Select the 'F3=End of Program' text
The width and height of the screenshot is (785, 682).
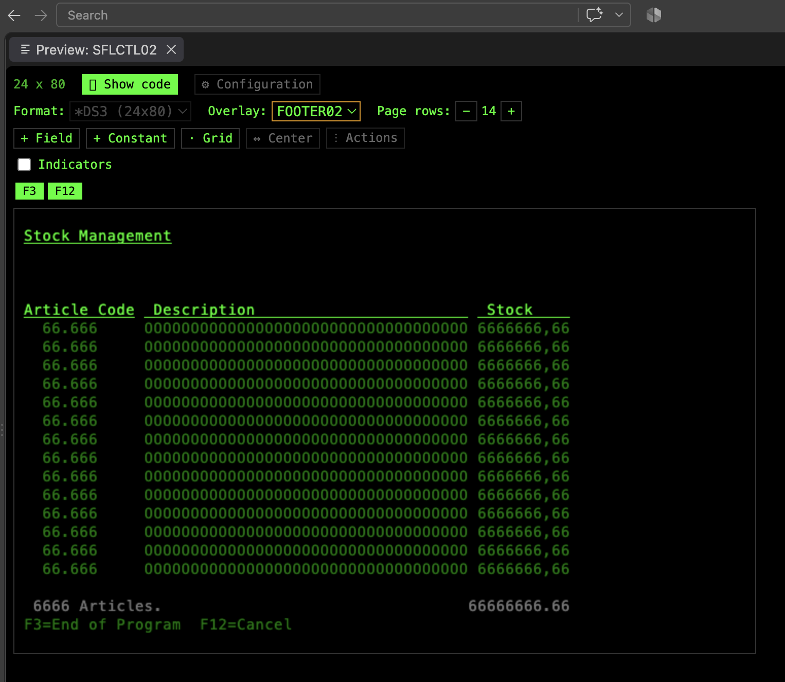(x=102, y=624)
